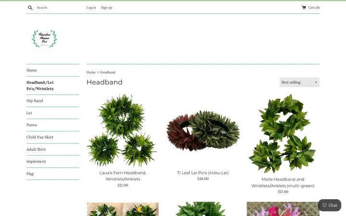Open Child Pau Skirt category
The image size is (346, 216).
tap(40, 137)
